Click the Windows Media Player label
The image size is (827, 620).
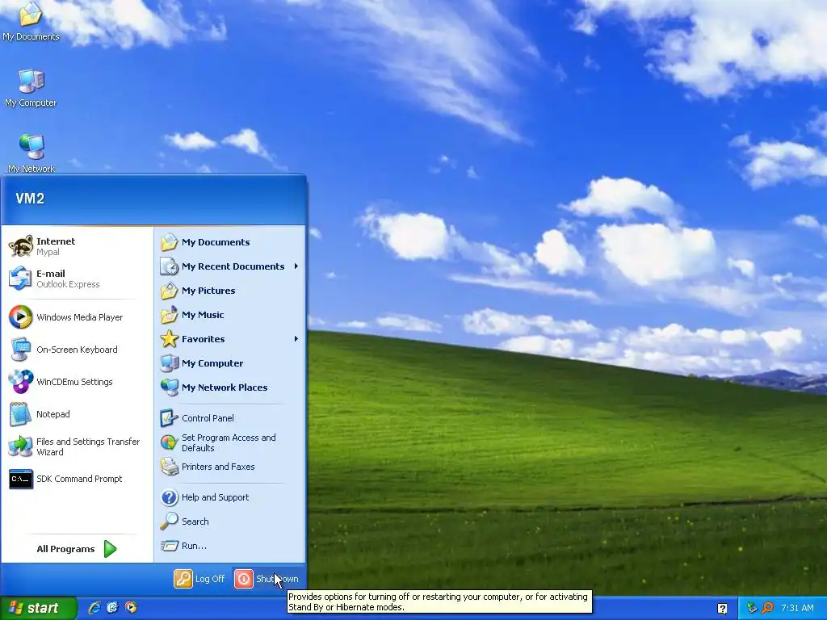tap(80, 316)
